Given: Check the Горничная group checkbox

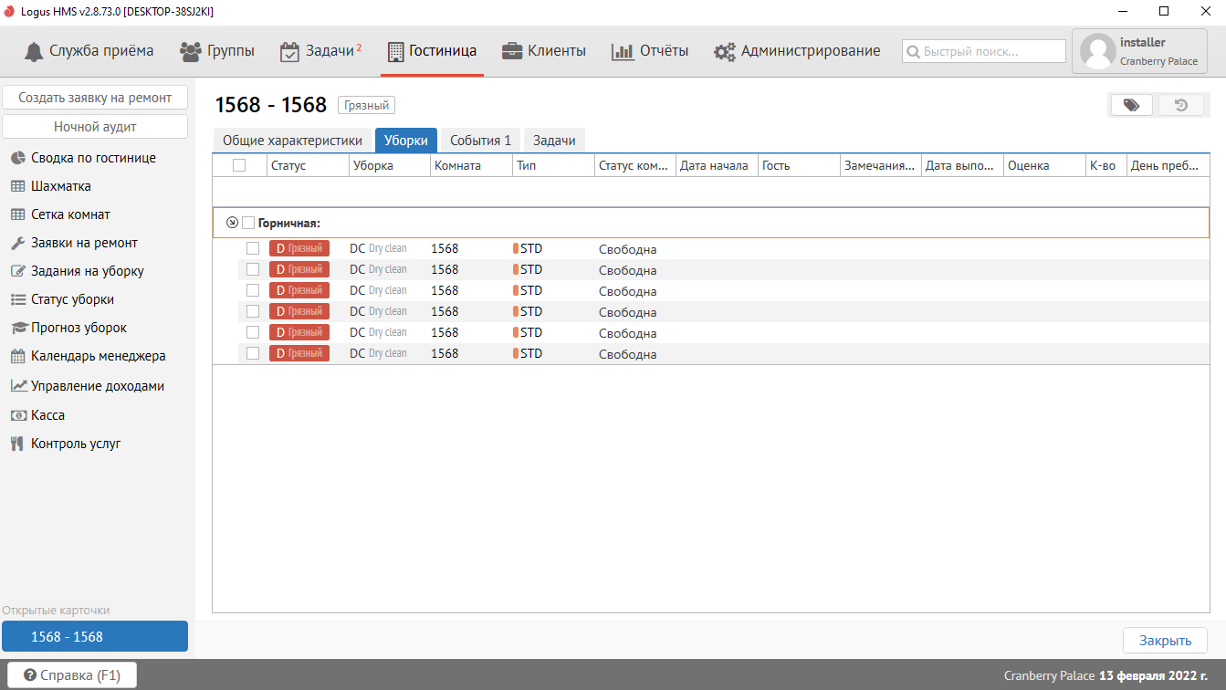Looking at the screenshot, I should tap(248, 223).
